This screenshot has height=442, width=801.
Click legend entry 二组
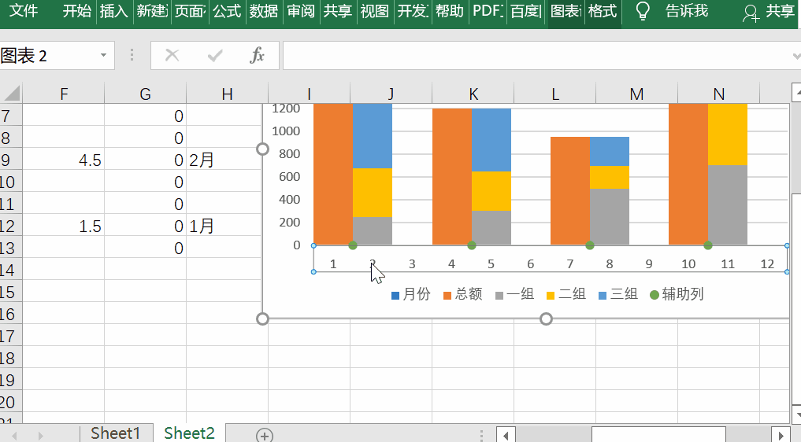click(x=566, y=294)
